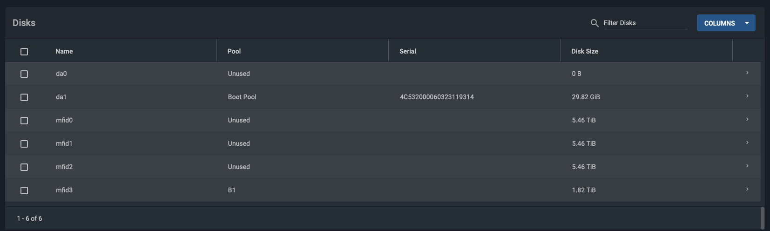The image size is (770, 231).
Task: Check the mfid3 disk checkbox
Action: 24,190
